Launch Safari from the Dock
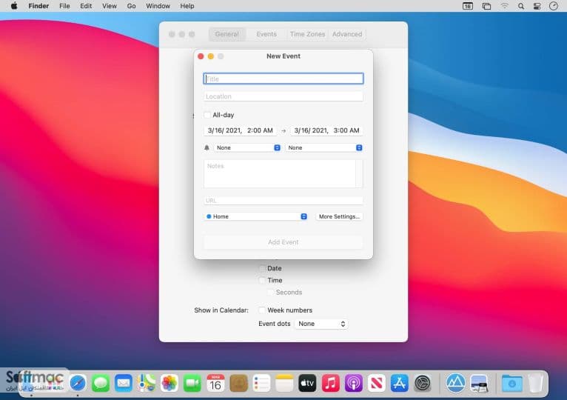This screenshot has width=567, height=400. pyautogui.click(x=78, y=384)
